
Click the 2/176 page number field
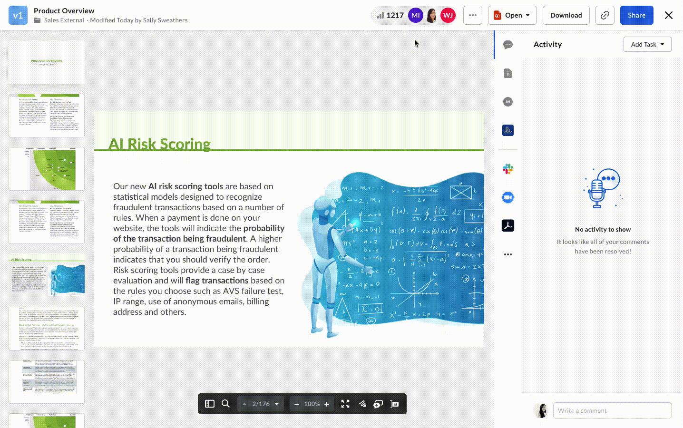click(x=261, y=404)
